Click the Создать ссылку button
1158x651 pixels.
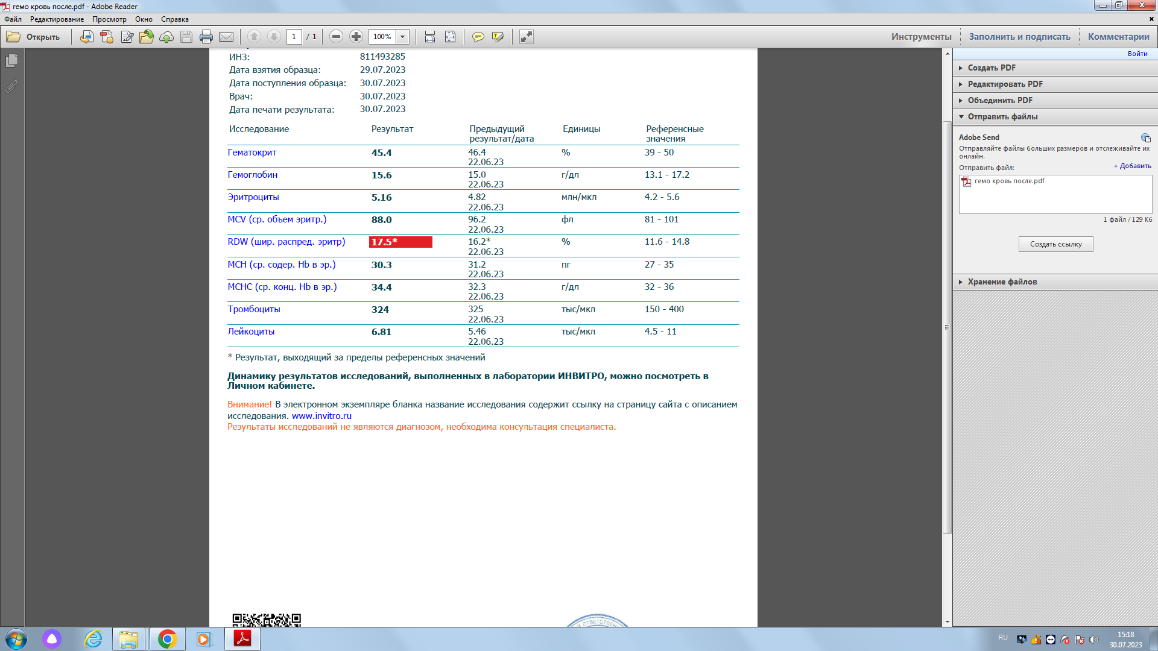click(1055, 244)
